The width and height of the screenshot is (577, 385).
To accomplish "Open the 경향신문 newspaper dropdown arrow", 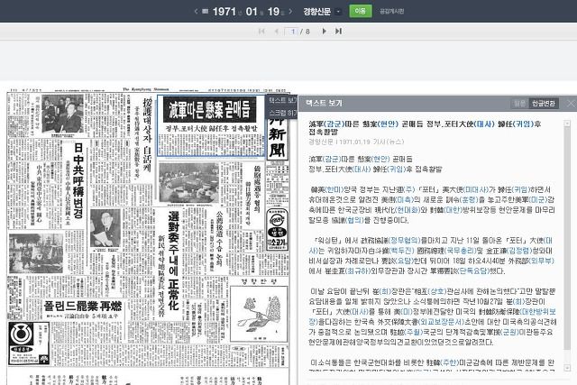I will click(338, 12).
